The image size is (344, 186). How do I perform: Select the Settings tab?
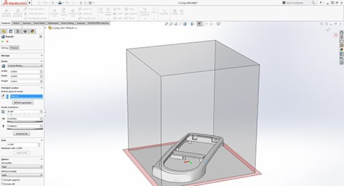point(5,48)
